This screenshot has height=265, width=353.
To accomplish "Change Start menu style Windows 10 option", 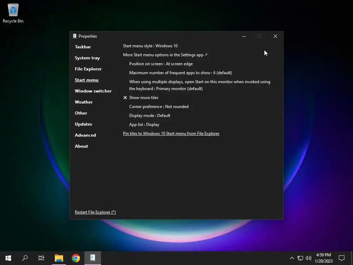I will click(150, 46).
